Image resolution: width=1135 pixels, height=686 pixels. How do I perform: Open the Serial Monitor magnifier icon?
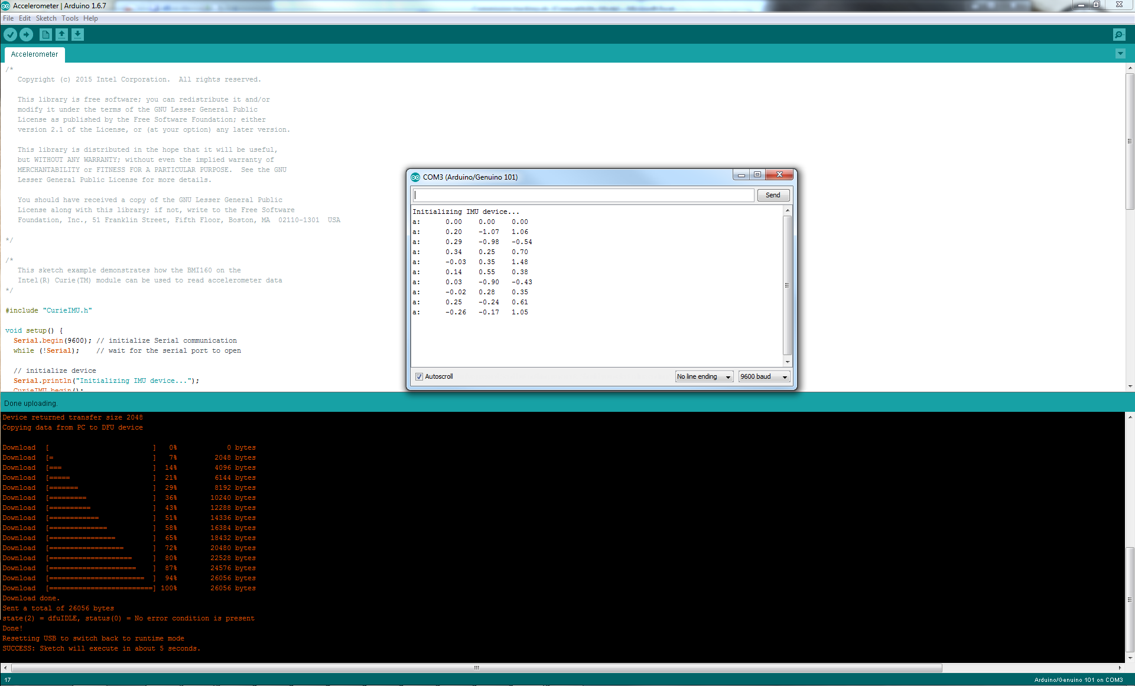(1118, 35)
